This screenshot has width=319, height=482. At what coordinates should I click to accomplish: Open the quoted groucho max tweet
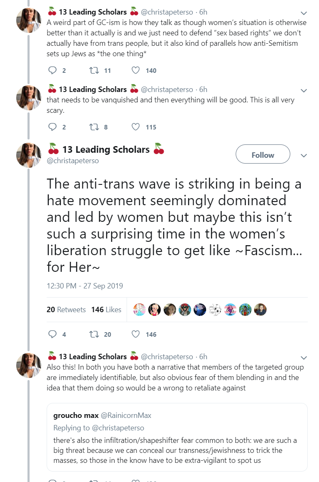177,437
